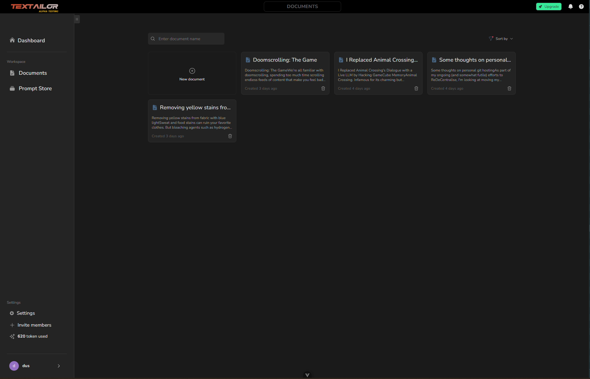The image size is (590, 379).
Task: Click the Enter document name search field
Action: (x=186, y=38)
